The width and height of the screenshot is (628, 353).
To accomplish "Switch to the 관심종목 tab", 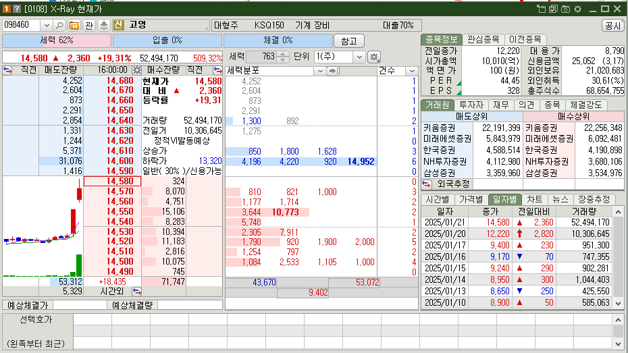I will click(x=483, y=39).
